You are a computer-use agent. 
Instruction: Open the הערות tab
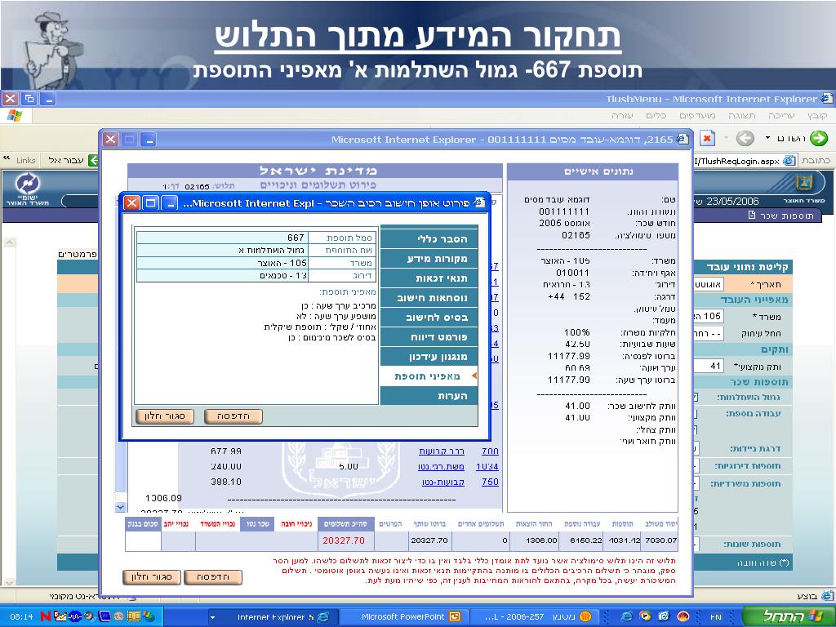click(429, 396)
